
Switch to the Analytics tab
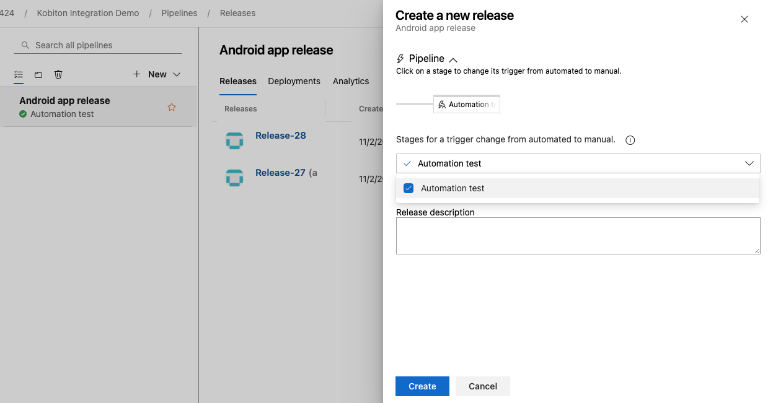[350, 81]
